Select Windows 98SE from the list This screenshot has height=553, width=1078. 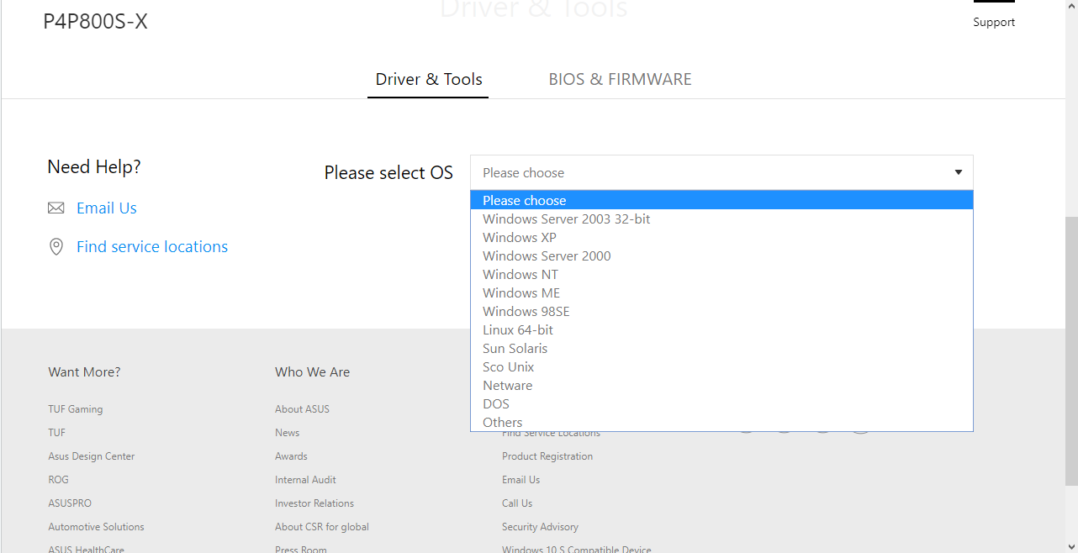pyautogui.click(x=526, y=312)
